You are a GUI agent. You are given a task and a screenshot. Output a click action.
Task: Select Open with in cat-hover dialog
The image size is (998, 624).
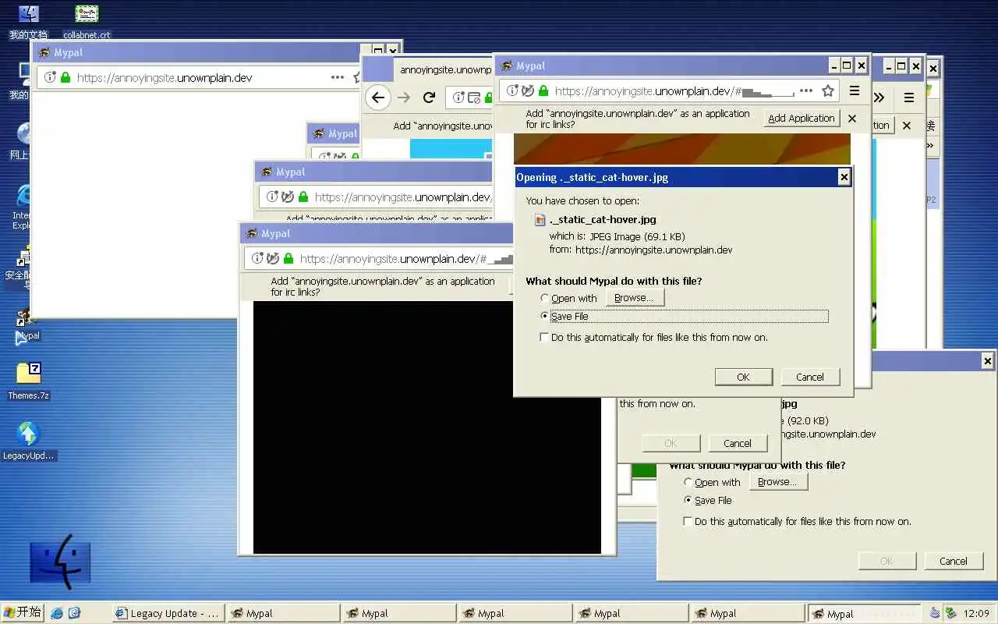[568, 298]
